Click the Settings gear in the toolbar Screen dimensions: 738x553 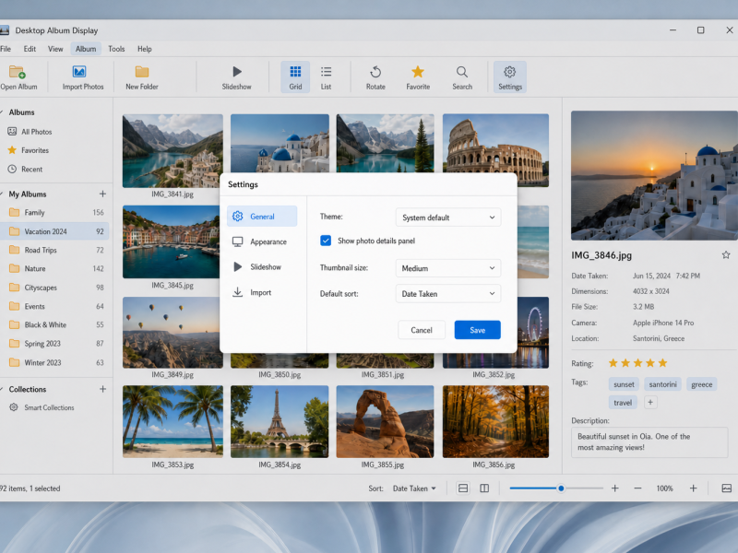510,72
